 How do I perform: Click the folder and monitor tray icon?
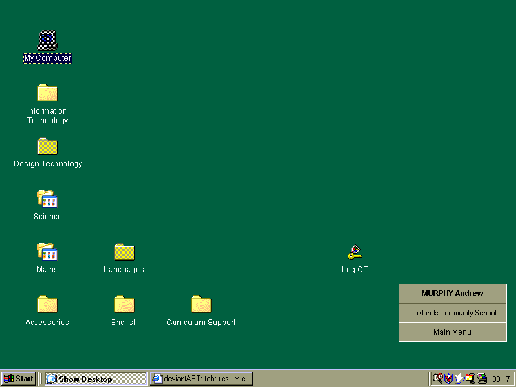pyautogui.click(x=470, y=379)
